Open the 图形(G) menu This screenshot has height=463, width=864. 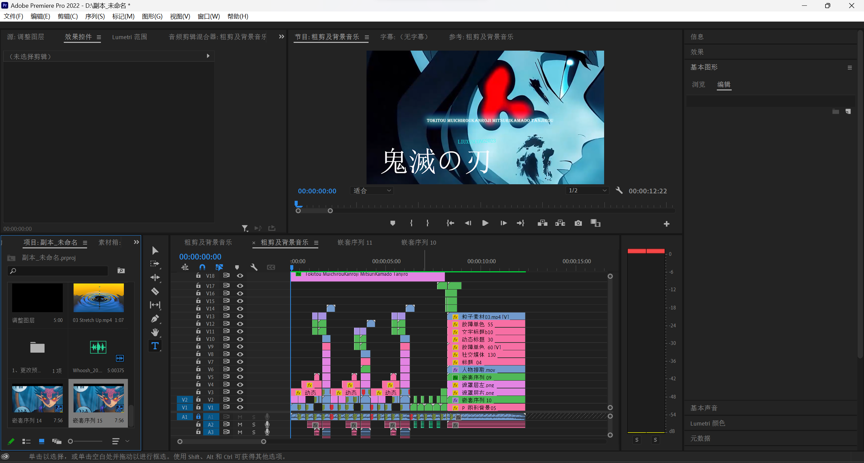coord(152,16)
